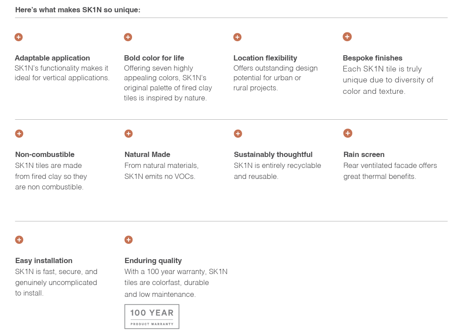The height and width of the screenshot is (335, 465).
Task: Click the Rain screen heading
Action: pyautogui.click(x=364, y=154)
